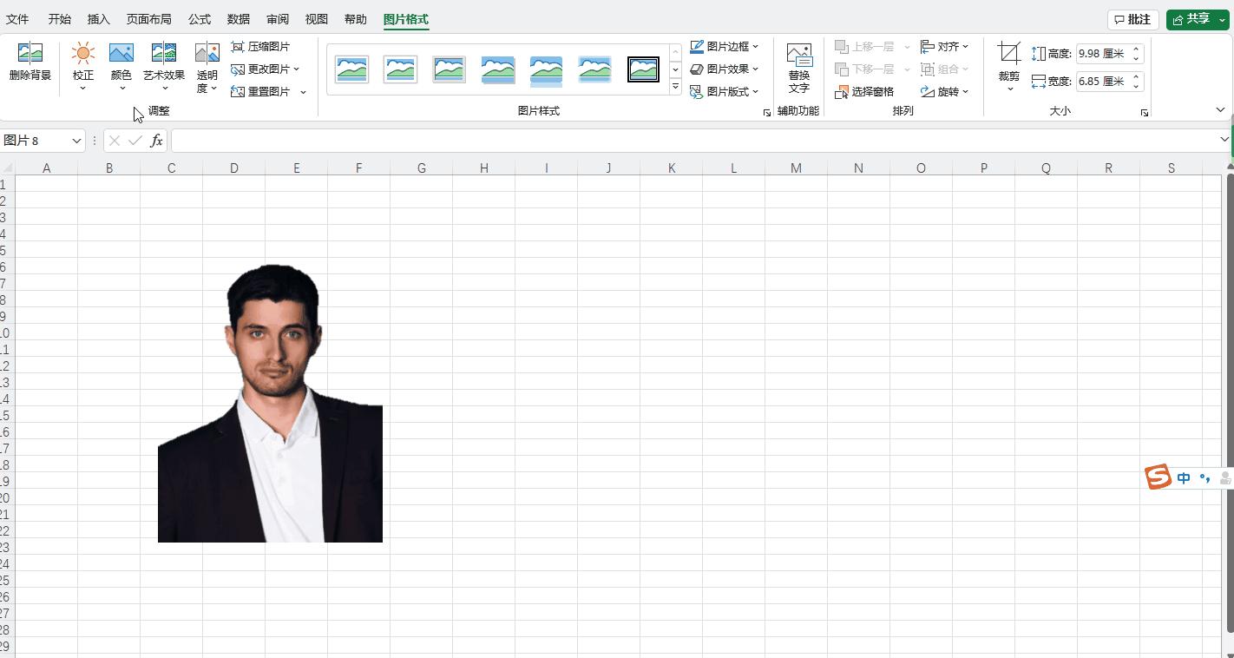Click the 替换文字 (Alt Text) icon
The height and width of the screenshot is (658, 1234).
click(x=798, y=65)
